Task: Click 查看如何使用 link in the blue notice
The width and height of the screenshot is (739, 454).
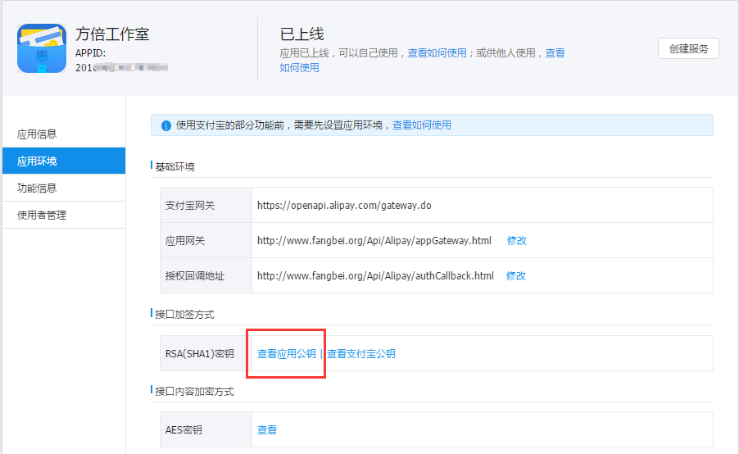Action: tap(422, 125)
